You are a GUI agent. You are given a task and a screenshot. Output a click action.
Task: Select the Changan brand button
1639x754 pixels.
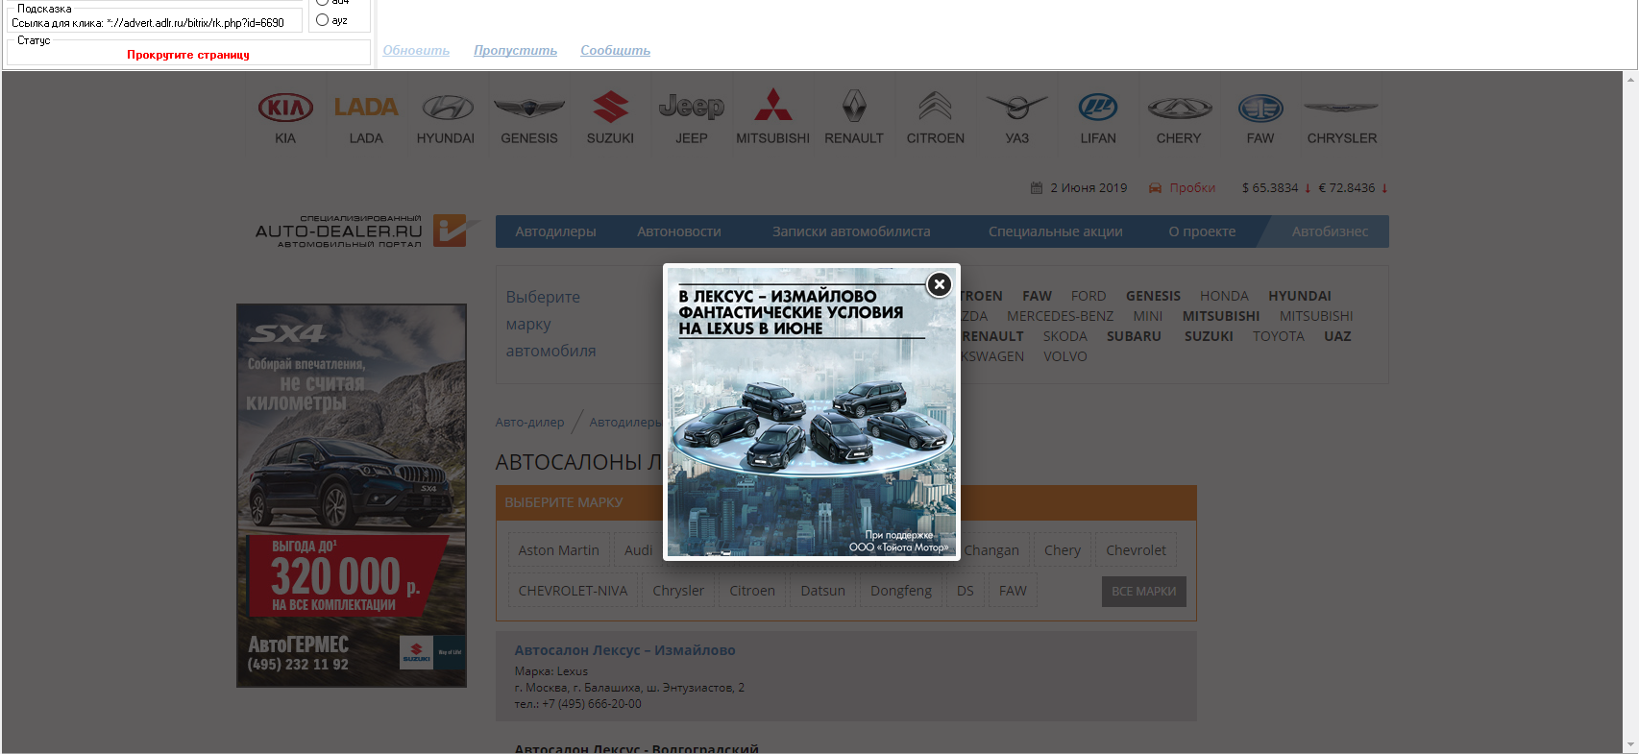pyautogui.click(x=991, y=550)
